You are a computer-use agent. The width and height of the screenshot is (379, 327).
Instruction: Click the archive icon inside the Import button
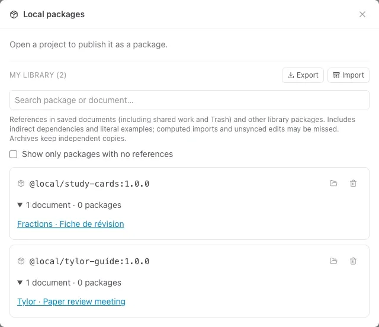[x=336, y=75]
